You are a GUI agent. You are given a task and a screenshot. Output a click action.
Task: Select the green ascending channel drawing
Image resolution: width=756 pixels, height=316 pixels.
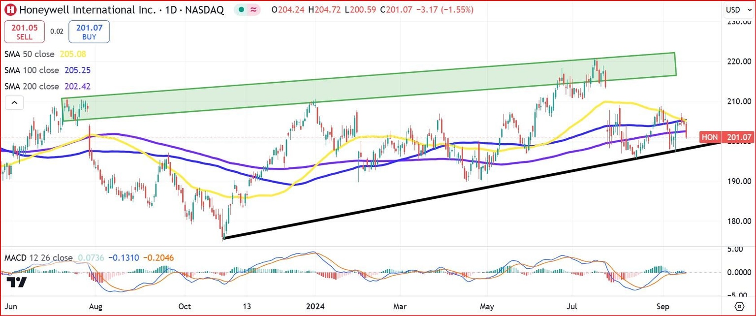click(369, 87)
